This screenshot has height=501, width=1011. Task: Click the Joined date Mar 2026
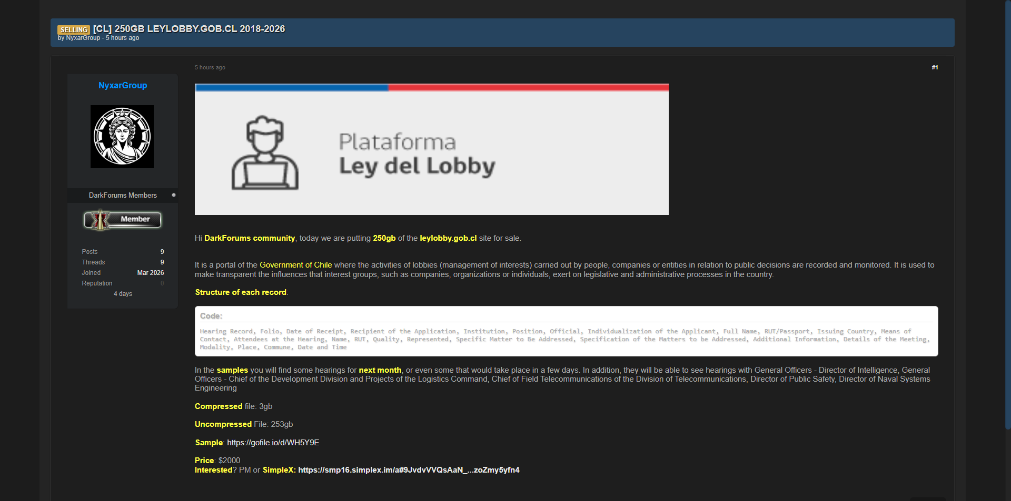[151, 273]
